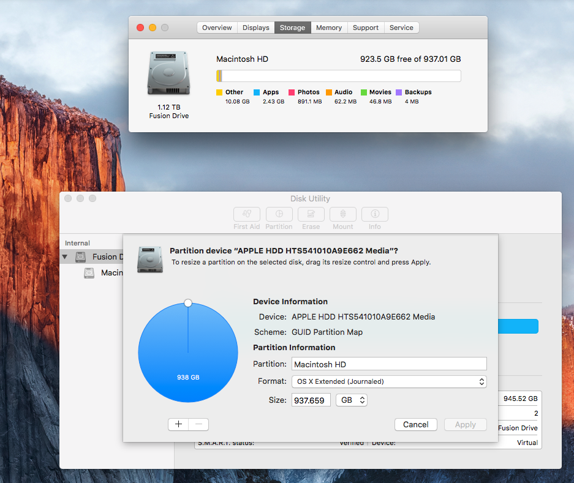Add a partition with the plus button

coord(178,424)
